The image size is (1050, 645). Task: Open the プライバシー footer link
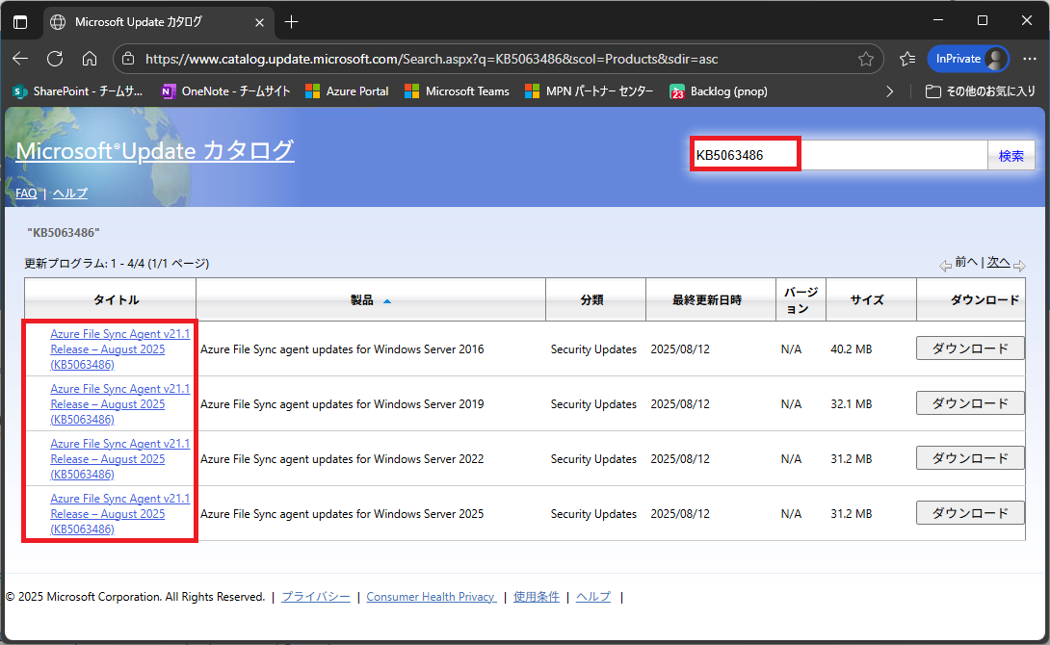[315, 597]
